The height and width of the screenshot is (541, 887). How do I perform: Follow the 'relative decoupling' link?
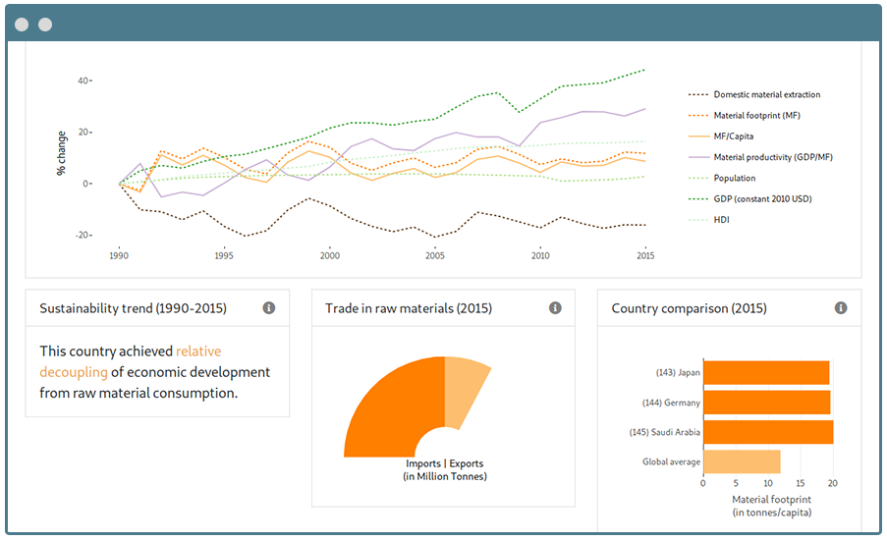pyautogui.click(x=130, y=361)
